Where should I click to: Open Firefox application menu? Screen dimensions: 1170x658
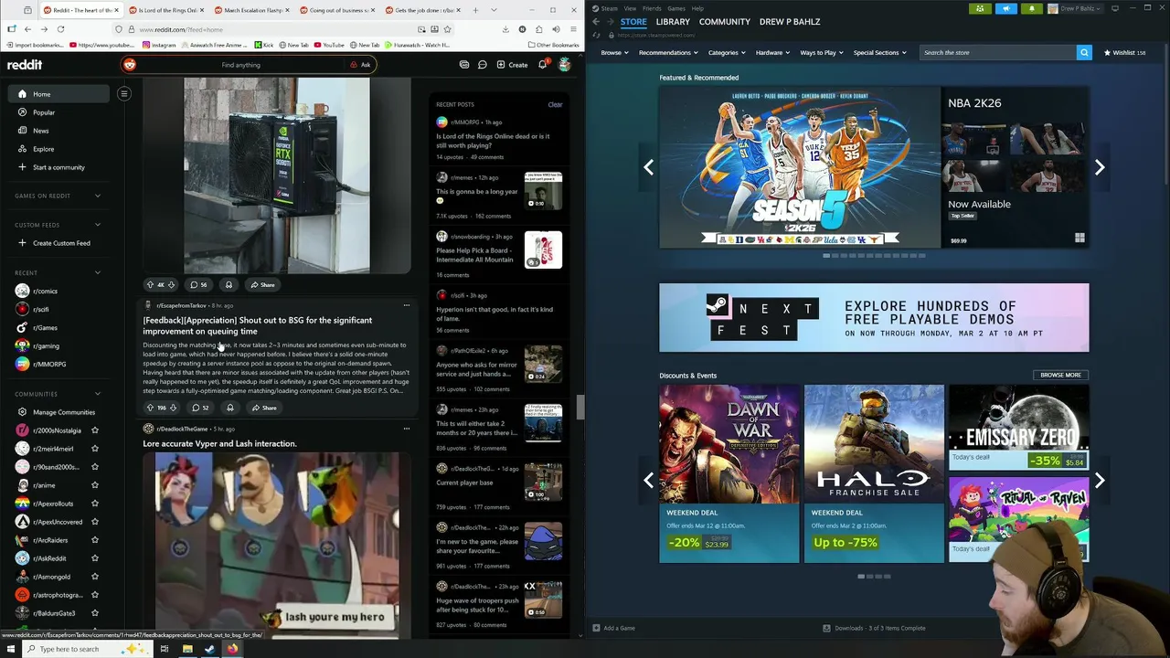572,29
